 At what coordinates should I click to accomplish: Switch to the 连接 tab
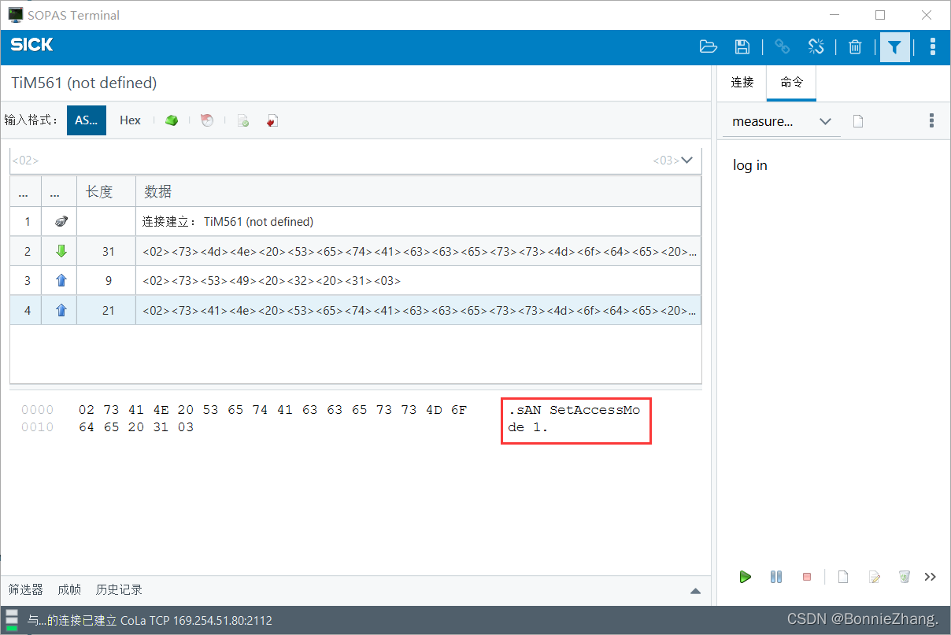742,82
